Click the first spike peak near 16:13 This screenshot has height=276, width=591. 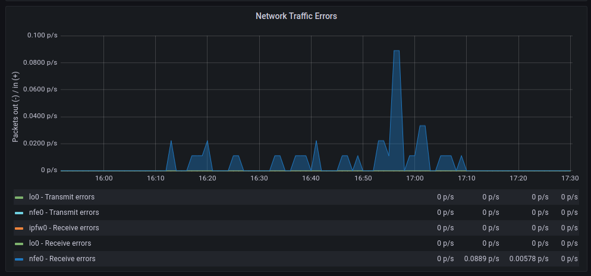click(171, 141)
